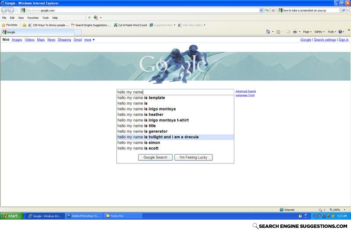Open the Shopping link
Viewport: 351px width, 231px height.
click(64, 40)
